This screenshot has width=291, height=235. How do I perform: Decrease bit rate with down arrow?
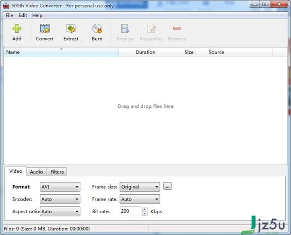[x=145, y=214]
